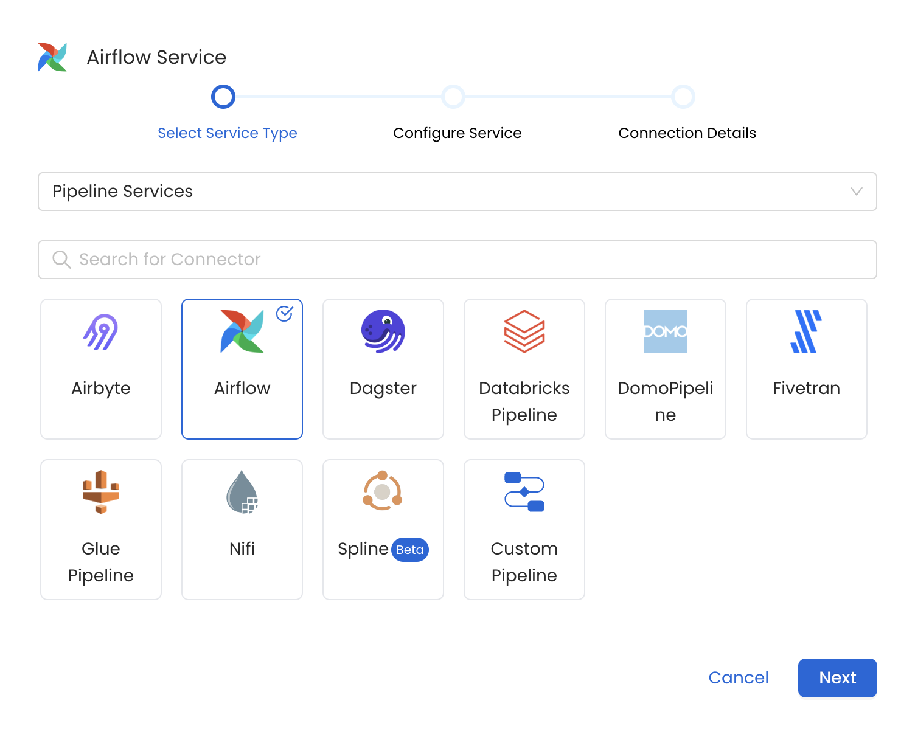Click the Glue Pipeline icon

point(100,492)
